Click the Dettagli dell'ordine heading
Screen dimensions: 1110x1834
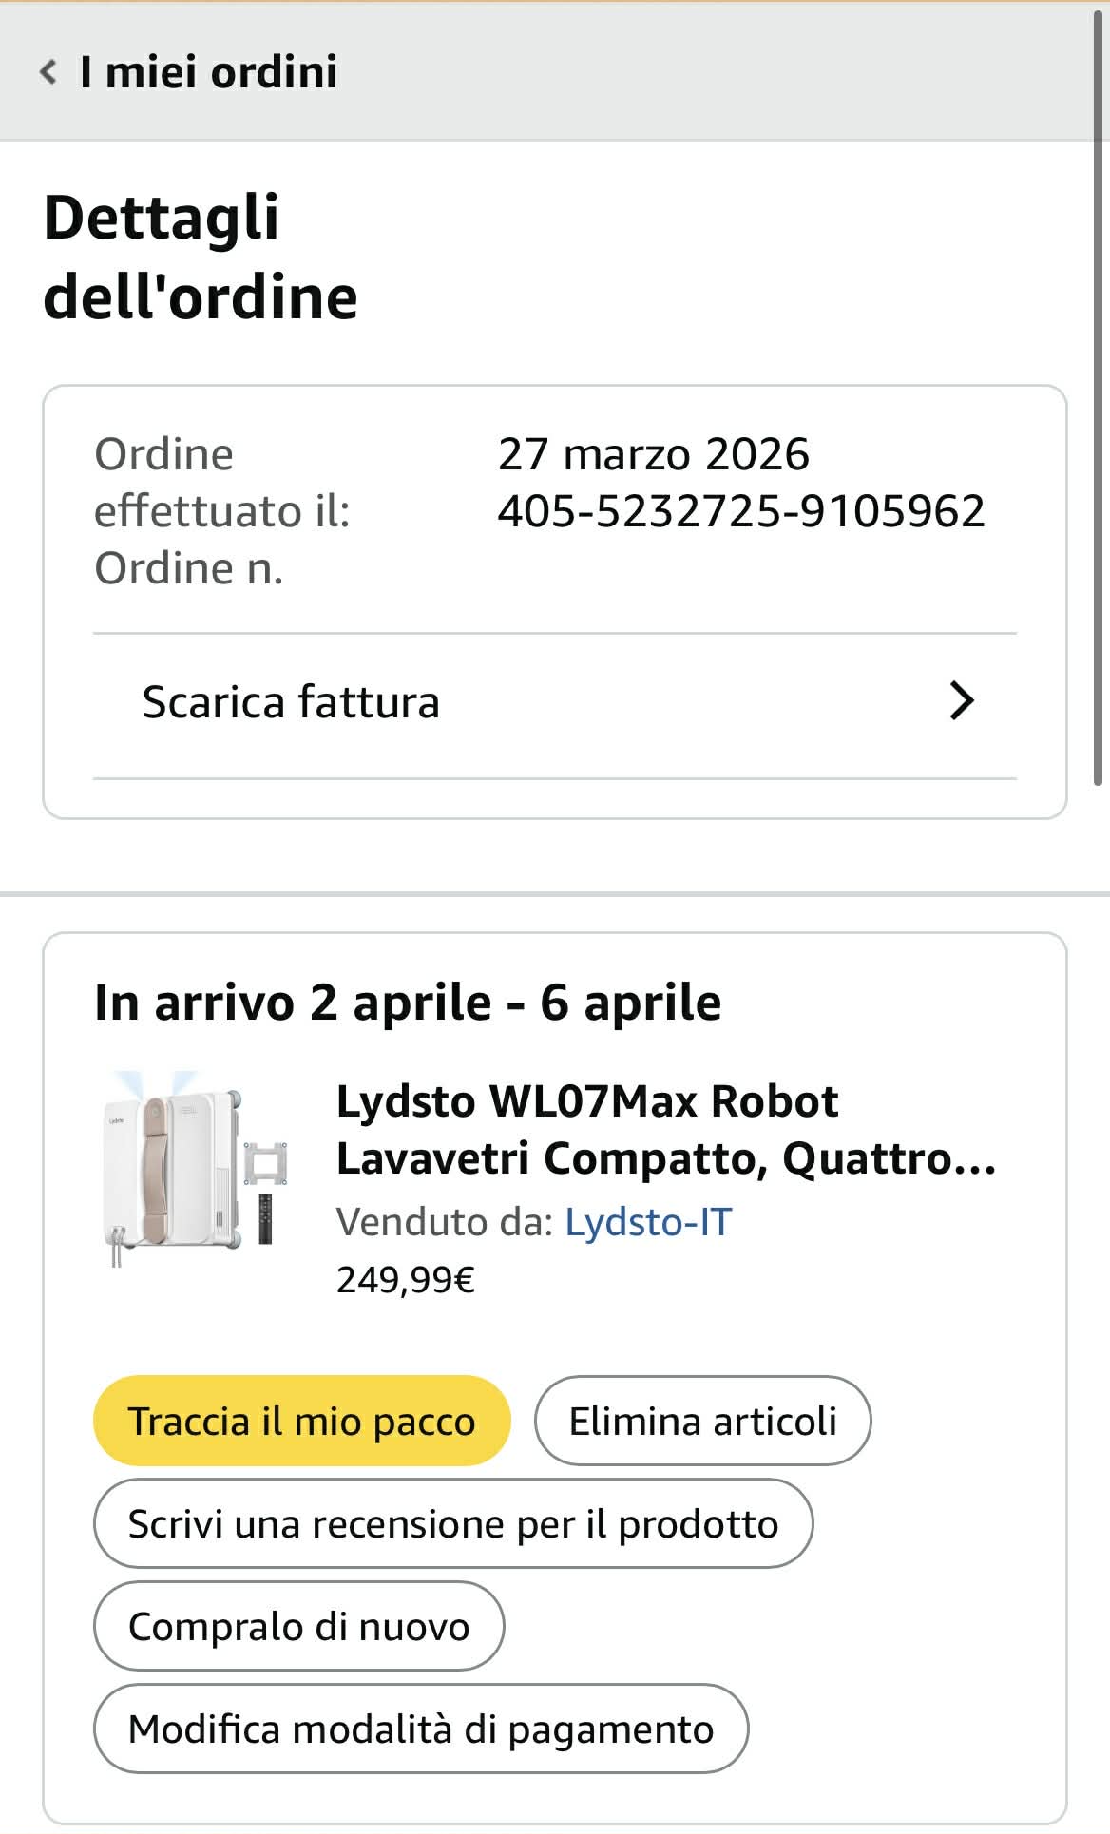pyautogui.click(x=200, y=257)
